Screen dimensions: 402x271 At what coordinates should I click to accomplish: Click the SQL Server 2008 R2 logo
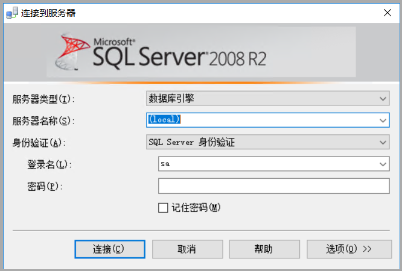(161, 52)
